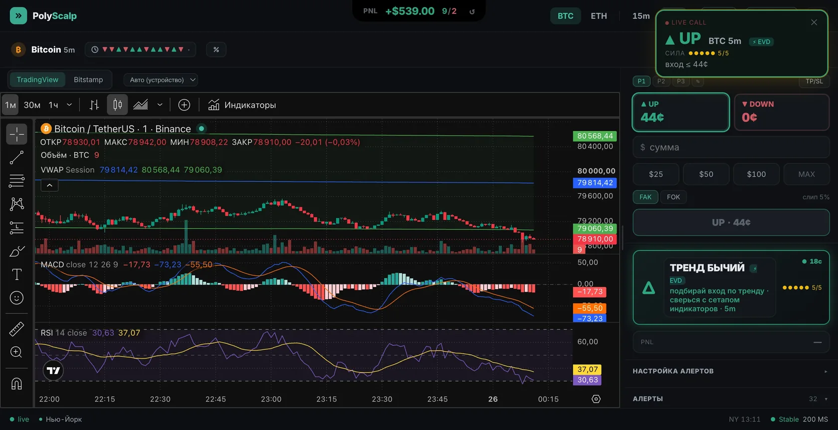
Task: Select the Area chart style icon
Action: click(141, 105)
